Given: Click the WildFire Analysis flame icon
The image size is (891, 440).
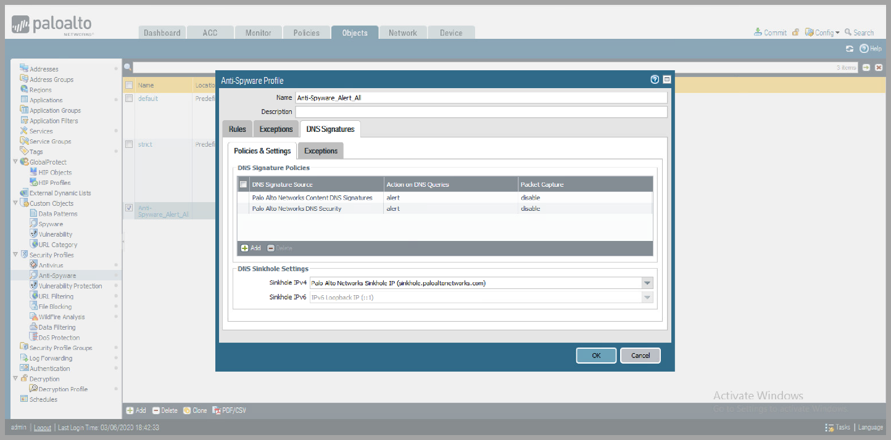Looking at the screenshot, I should (x=33, y=317).
